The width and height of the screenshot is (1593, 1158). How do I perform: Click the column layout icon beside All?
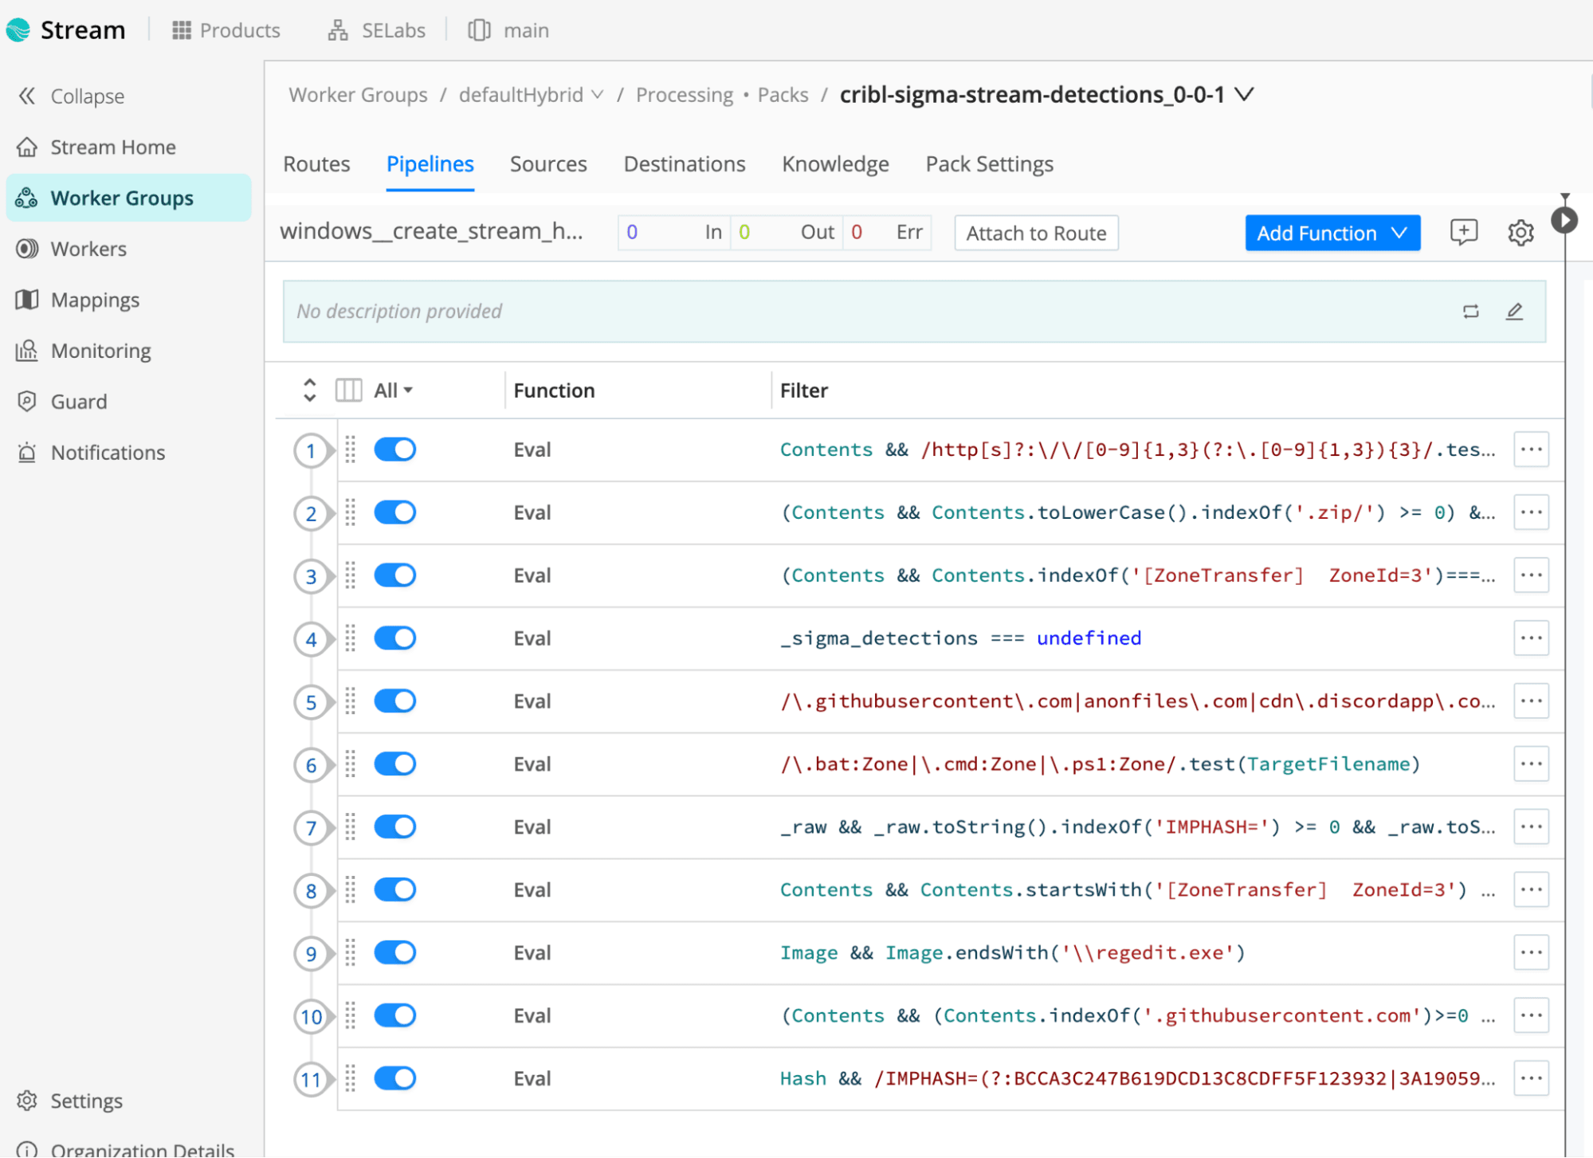click(x=348, y=391)
